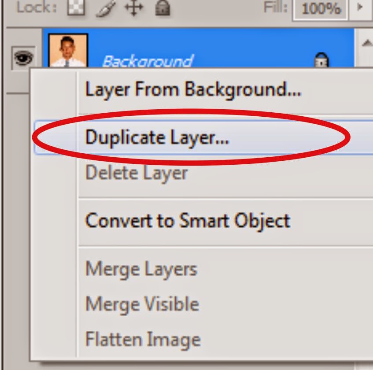Open the Fill percentage slider arrow
Image resolution: width=373 pixels, height=370 pixels.
(360, 7)
